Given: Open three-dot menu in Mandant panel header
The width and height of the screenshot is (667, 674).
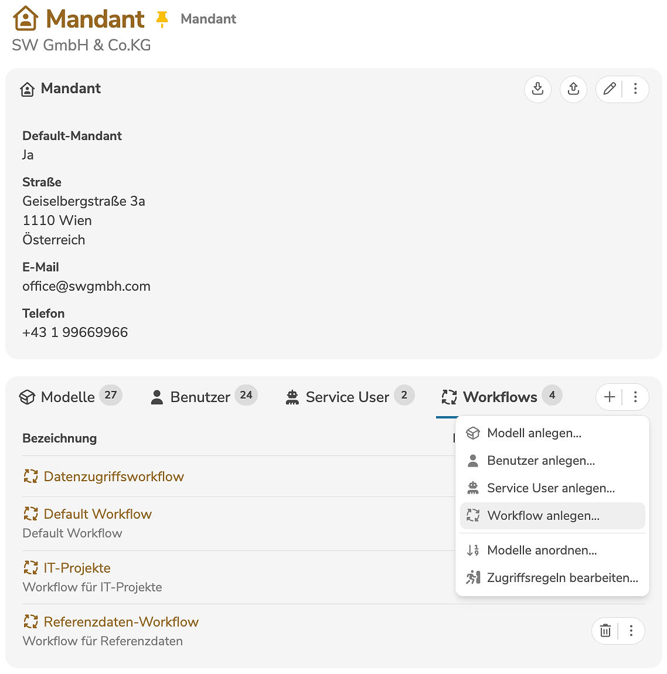Looking at the screenshot, I should click(x=635, y=89).
